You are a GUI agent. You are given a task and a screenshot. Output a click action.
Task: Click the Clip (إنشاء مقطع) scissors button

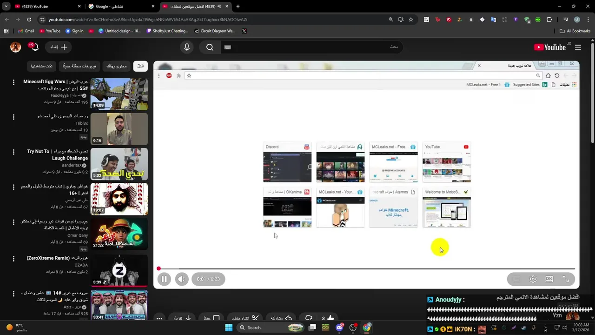click(245, 318)
